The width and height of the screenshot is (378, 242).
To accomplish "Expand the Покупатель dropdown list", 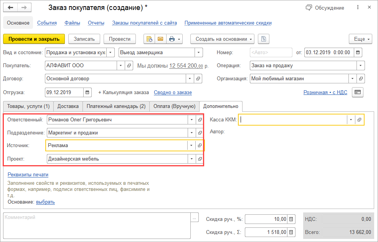I will coord(121,65).
